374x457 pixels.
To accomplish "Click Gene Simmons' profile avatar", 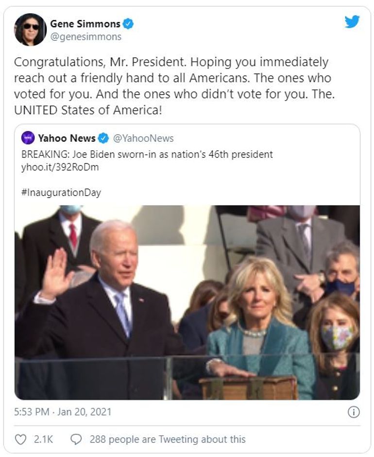I will (30, 30).
